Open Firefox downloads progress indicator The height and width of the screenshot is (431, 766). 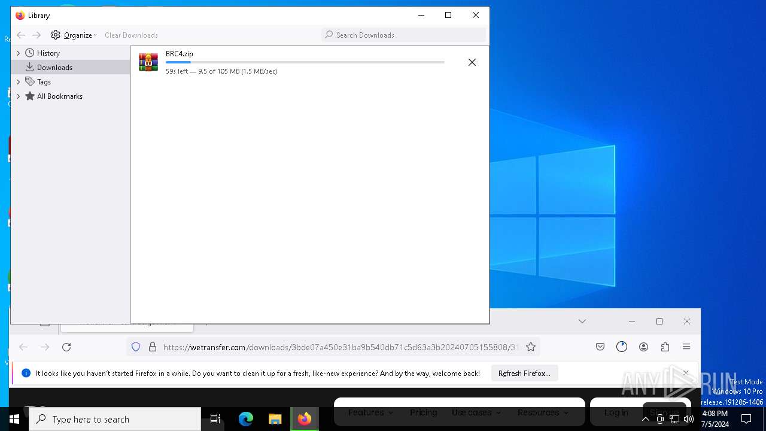tap(622, 347)
